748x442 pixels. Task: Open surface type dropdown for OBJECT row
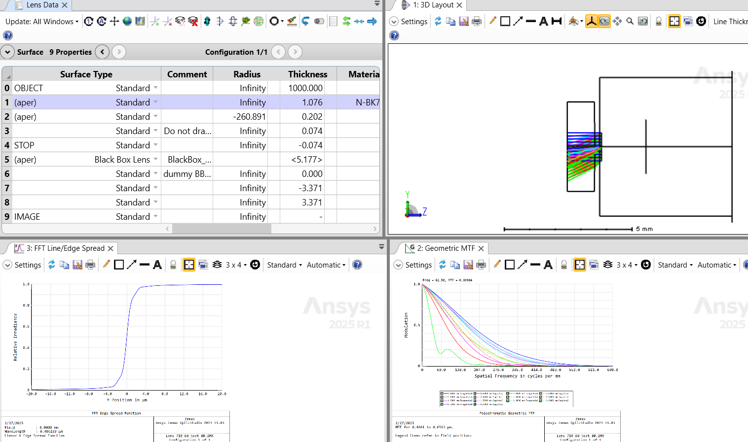coord(156,88)
